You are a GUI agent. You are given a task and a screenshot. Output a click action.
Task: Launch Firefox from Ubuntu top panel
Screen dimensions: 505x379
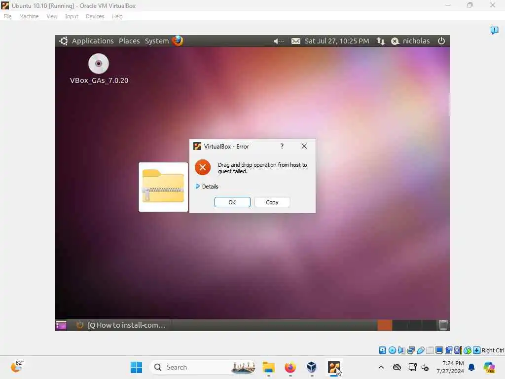[x=178, y=40]
